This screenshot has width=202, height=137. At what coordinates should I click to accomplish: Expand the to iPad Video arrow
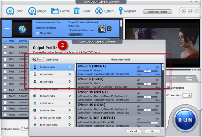pyautogui.click(x=70, y=74)
